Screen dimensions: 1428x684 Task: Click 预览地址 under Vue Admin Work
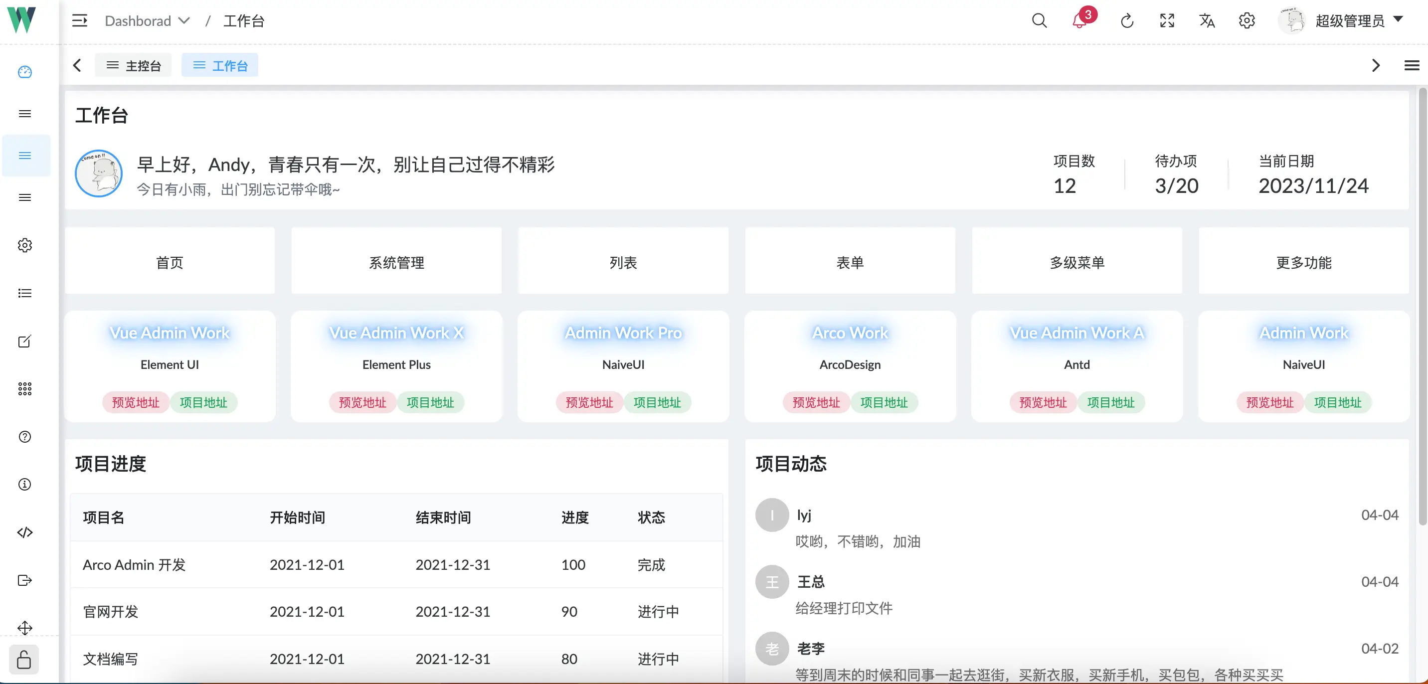(136, 402)
